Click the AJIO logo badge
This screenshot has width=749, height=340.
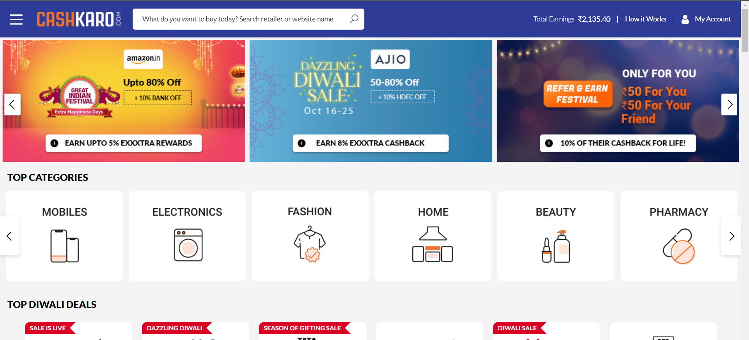pos(390,59)
